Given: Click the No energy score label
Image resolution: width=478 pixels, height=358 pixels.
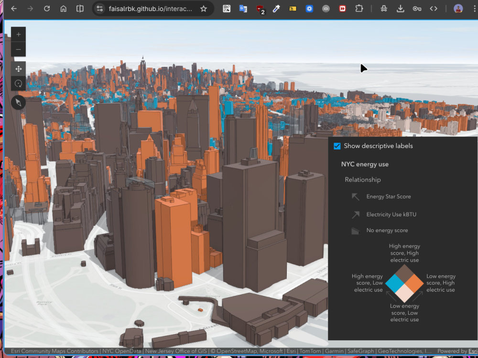Looking at the screenshot, I should point(387,231).
